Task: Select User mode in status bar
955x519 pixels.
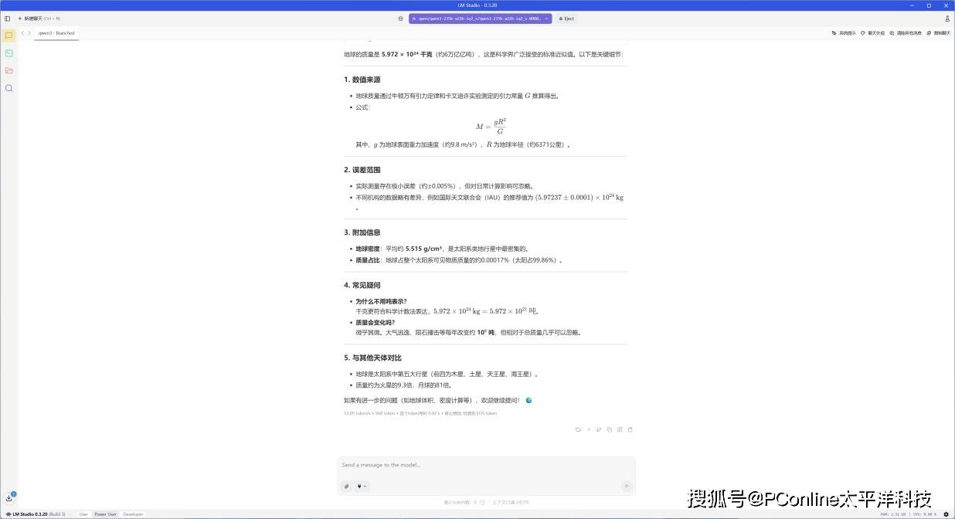Action: pyautogui.click(x=83, y=514)
